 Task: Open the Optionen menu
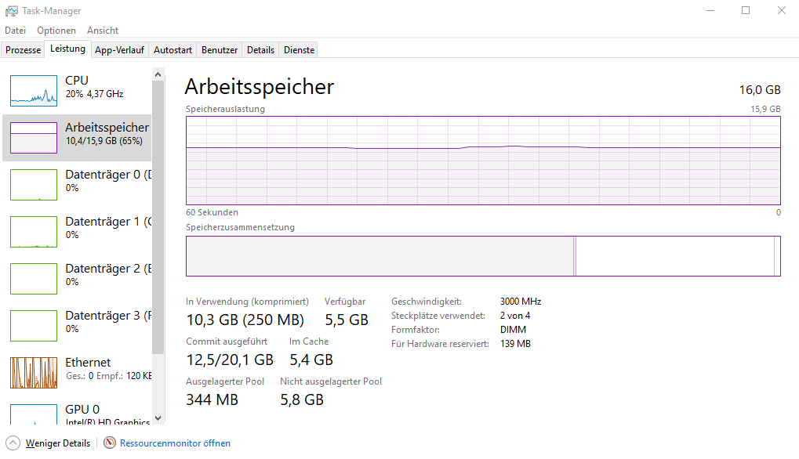[x=56, y=31]
